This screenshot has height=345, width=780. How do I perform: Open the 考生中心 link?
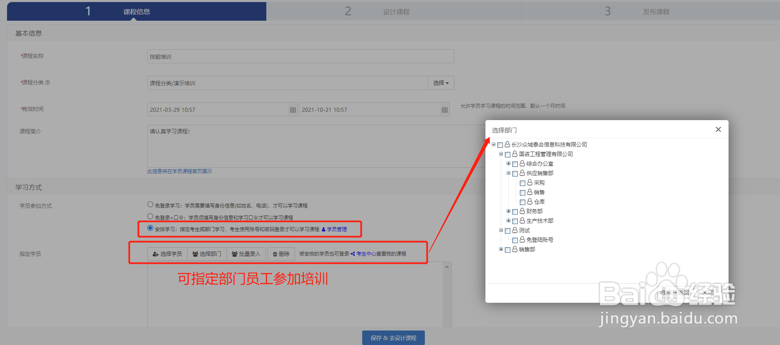click(363, 254)
